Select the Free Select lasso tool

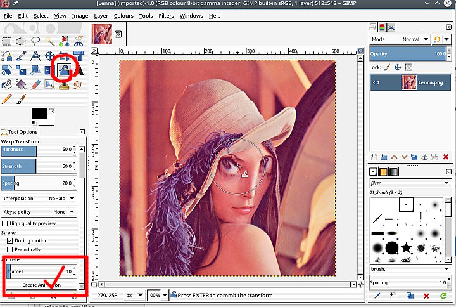[x=35, y=41]
